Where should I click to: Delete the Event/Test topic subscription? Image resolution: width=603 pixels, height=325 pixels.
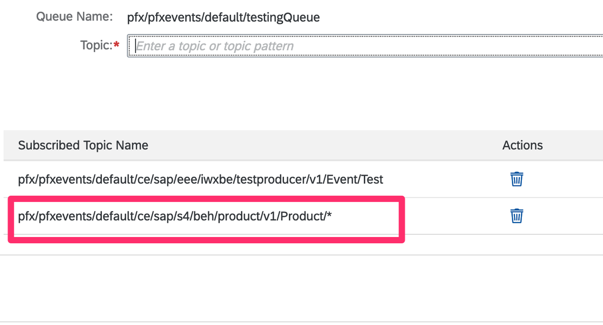coord(517,179)
